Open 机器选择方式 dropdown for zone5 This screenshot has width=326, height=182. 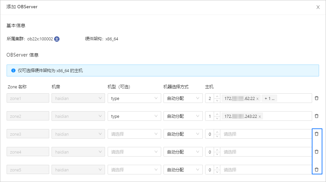pos(183,170)
